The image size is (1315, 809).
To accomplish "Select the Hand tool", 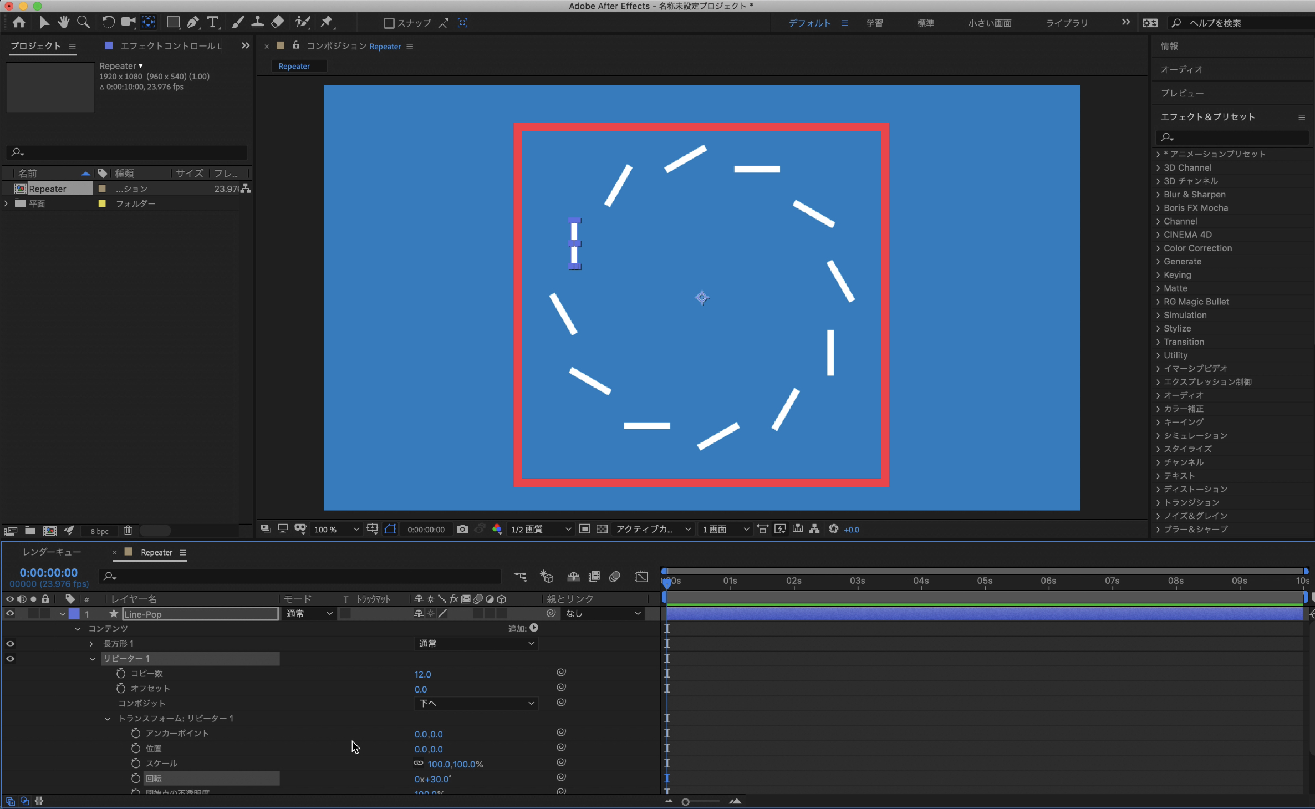I will coord(64,22).
